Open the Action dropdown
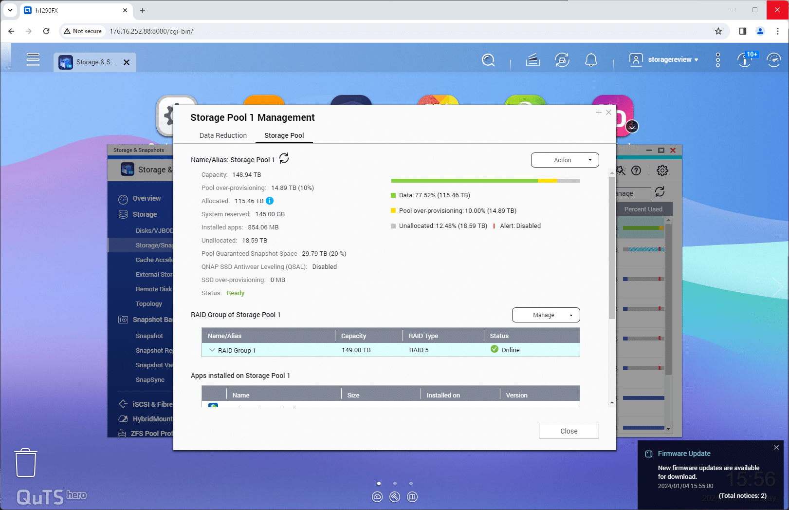The width and height of the screenshot is (789, 510). [x=565, y=160]
